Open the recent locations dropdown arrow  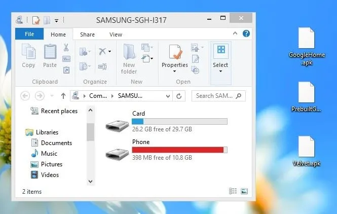52,96
